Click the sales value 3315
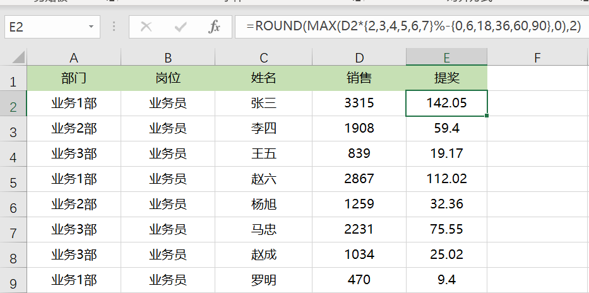The height and width of the screenshot is (293, 589). click(359, 104)
